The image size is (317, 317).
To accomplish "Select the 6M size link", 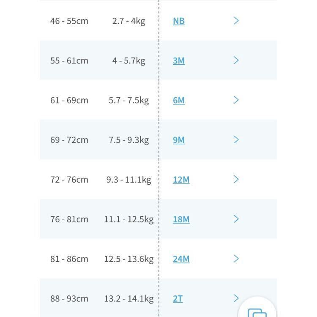I will 179,100.
